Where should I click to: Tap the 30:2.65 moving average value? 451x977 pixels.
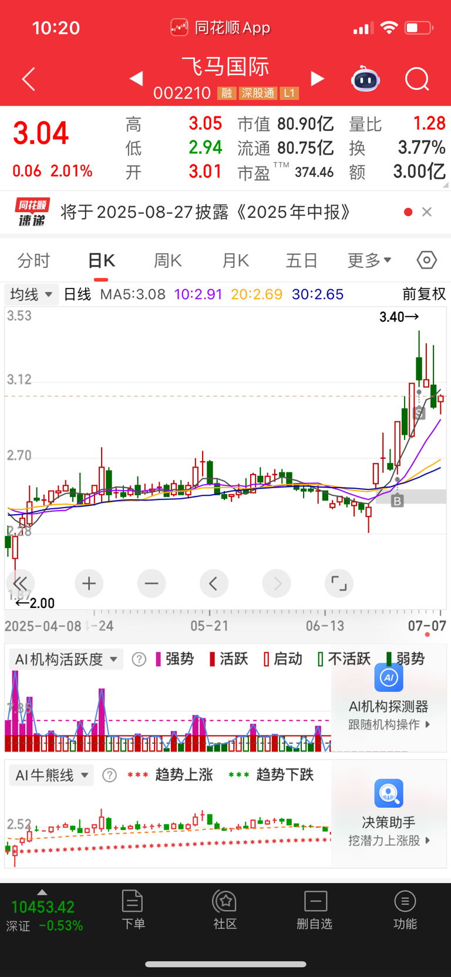click(318, 294)
